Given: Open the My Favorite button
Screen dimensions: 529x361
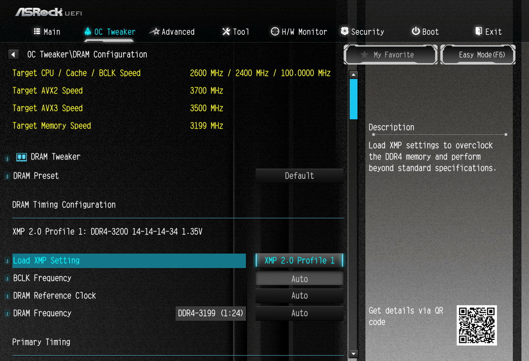Looking at the screenshot, I should (391, 55).
